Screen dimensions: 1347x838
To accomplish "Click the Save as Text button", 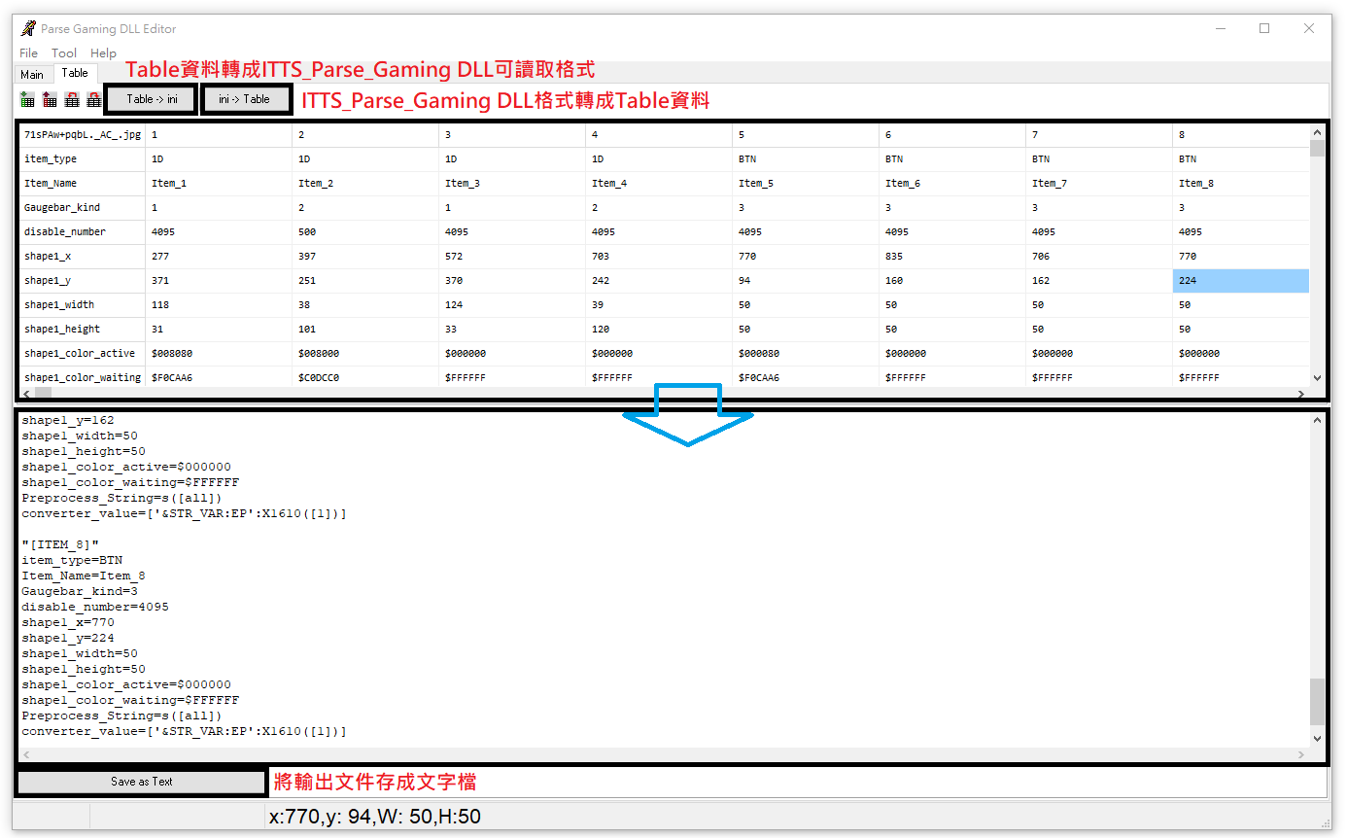I will pyautogui.click(x=142, y=782).
